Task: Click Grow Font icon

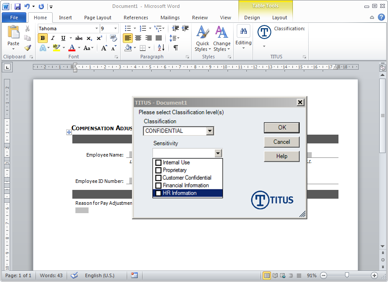Action: 104,48
